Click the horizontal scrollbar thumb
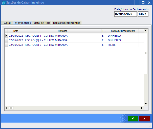Image resolution: width=153 pixels, height=129 pixels. 11,108
